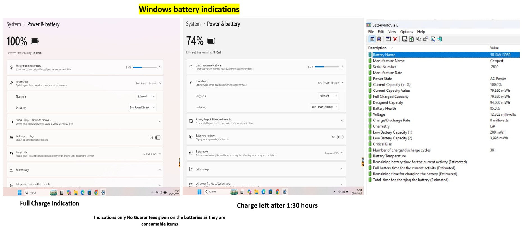Open the Options menu in BatteryInfoView
The height and width of the screenshot is (227, 526).
(x=407, y=32)
